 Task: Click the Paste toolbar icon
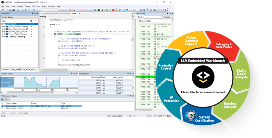click(29, 10)
